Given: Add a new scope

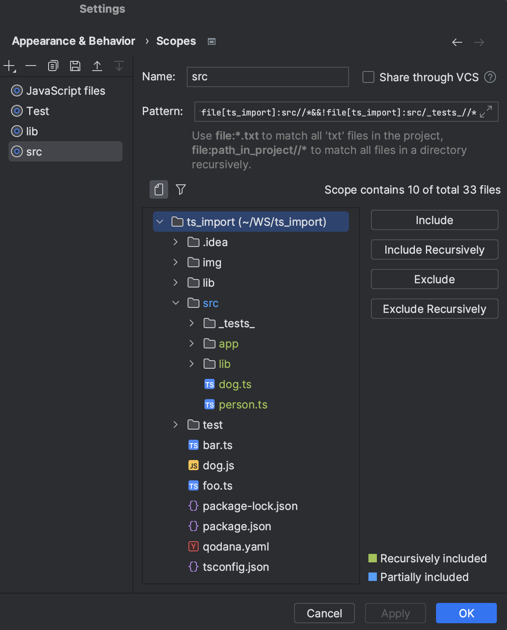Looking at the screenshot, I should 9,66.
